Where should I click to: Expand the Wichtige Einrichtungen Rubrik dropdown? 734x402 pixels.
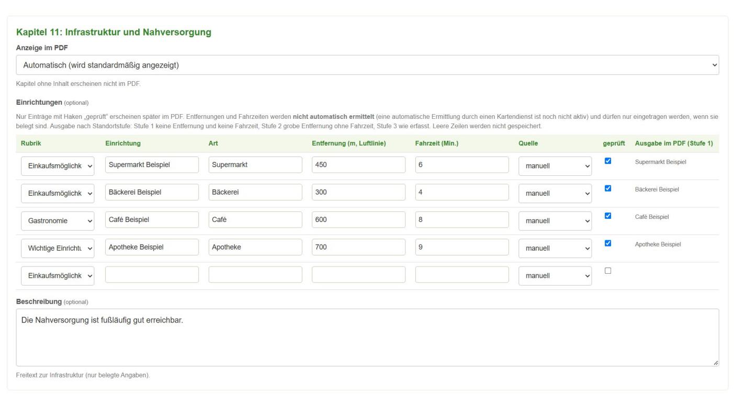click(x=58, y=248)
